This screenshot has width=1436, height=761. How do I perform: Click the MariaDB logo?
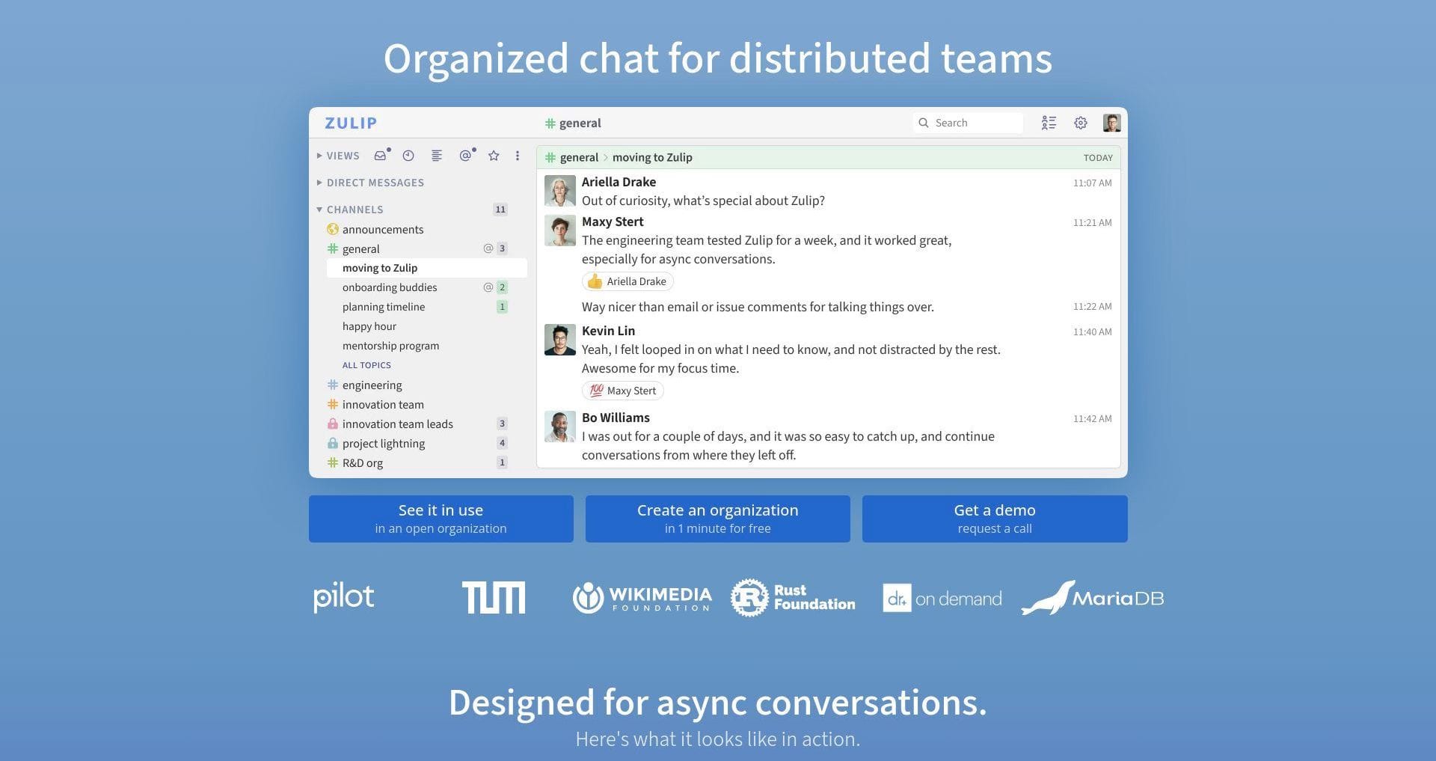click(1093, 597)
